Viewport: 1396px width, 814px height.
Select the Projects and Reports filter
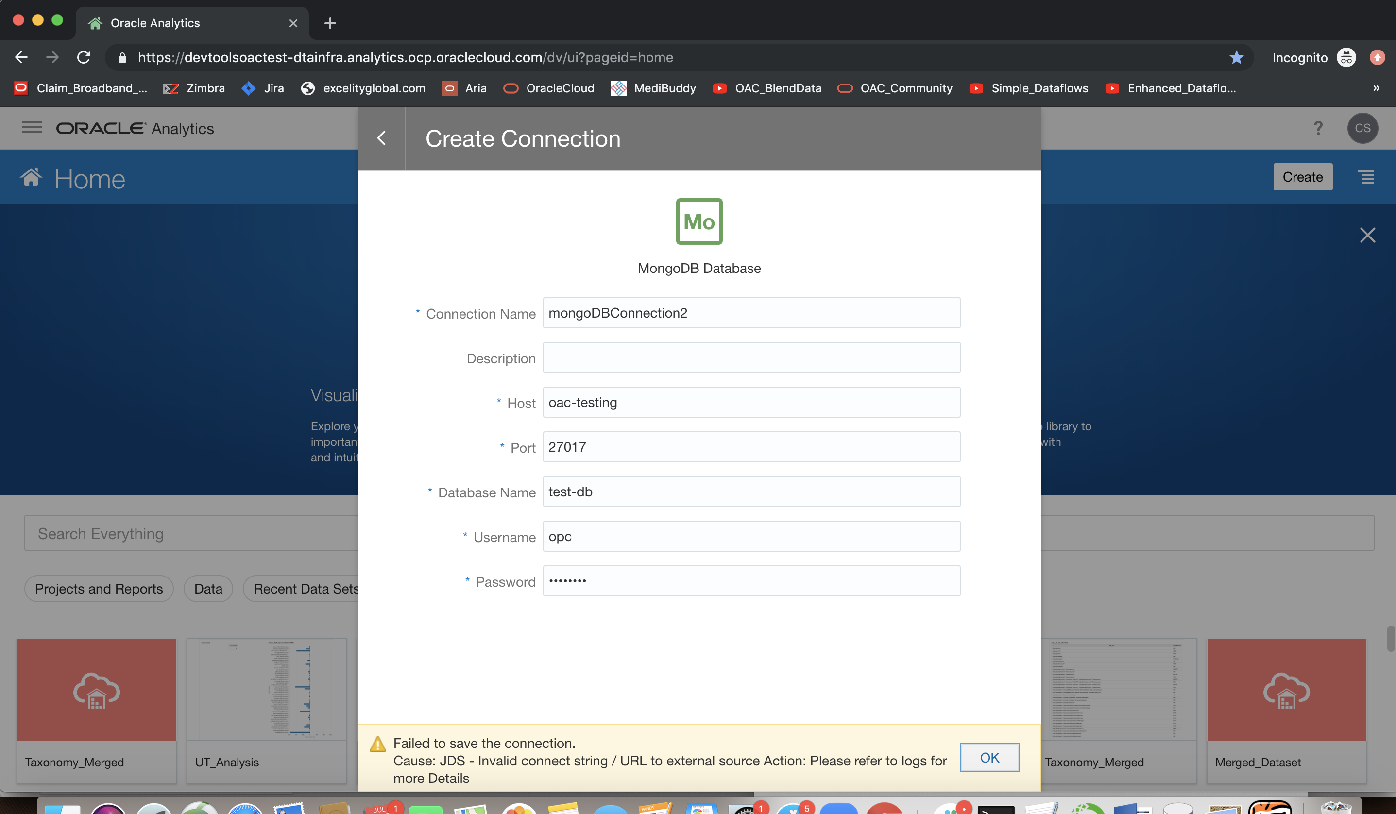point(99,589)
